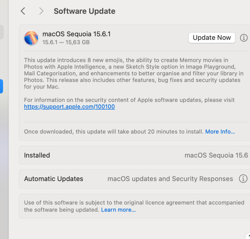Click the More Info… link

220,132
